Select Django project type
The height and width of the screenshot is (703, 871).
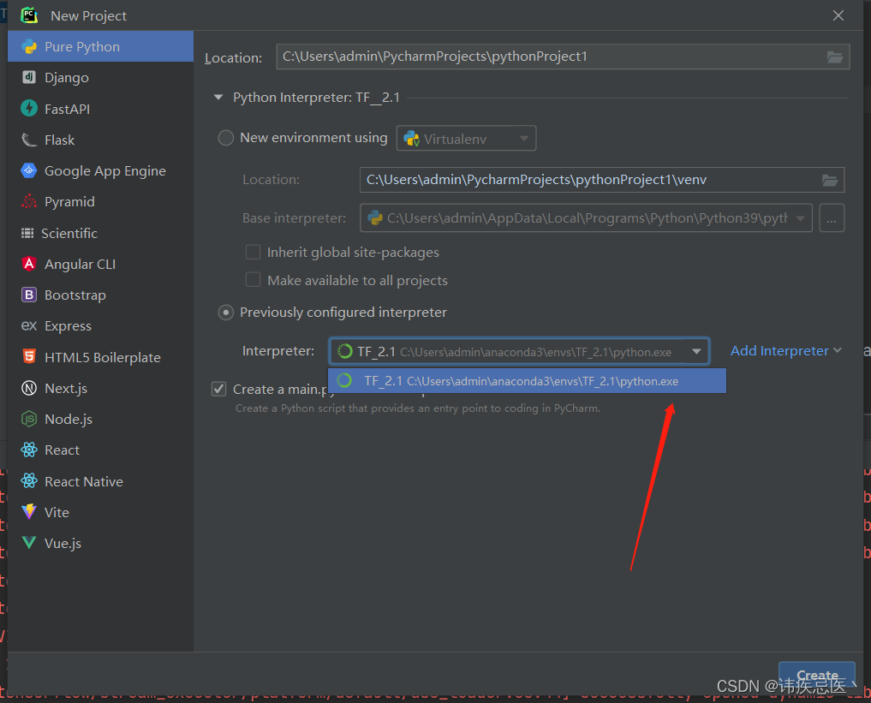pos(100,78)
